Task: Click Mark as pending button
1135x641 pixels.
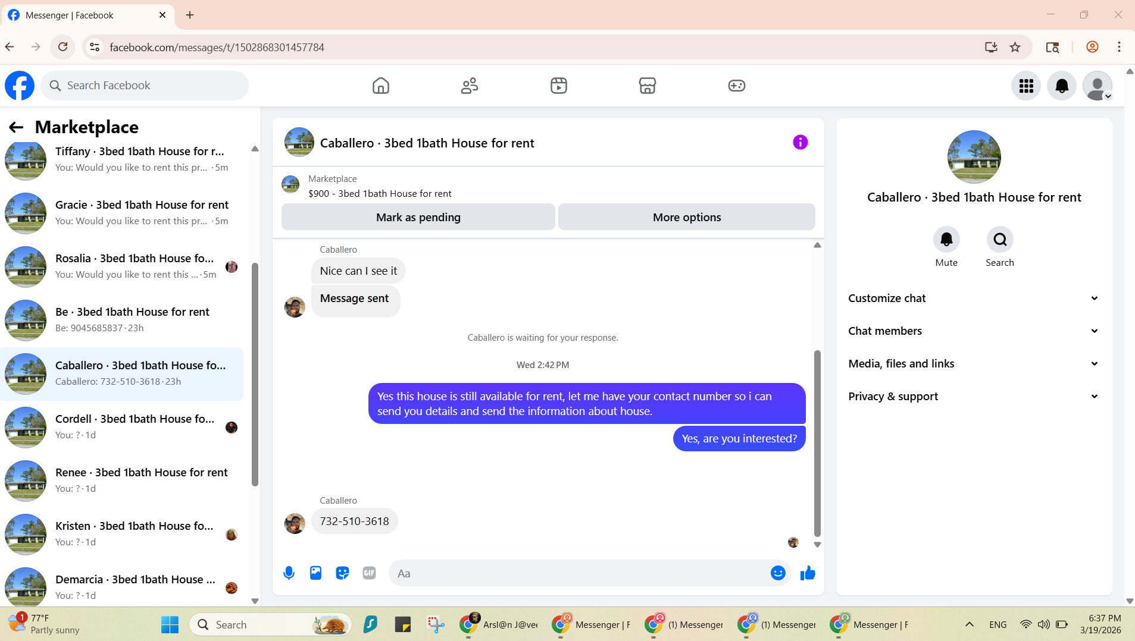Action: tap(418, 217)
